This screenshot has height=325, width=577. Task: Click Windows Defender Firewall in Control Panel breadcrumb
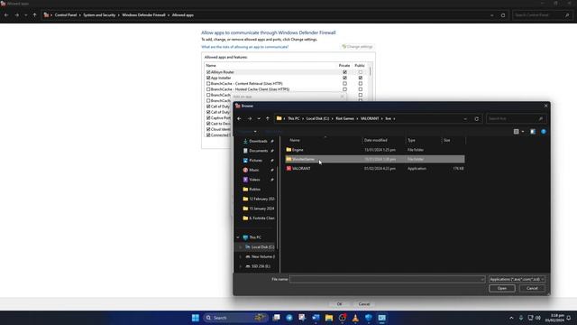coord(143,15)
